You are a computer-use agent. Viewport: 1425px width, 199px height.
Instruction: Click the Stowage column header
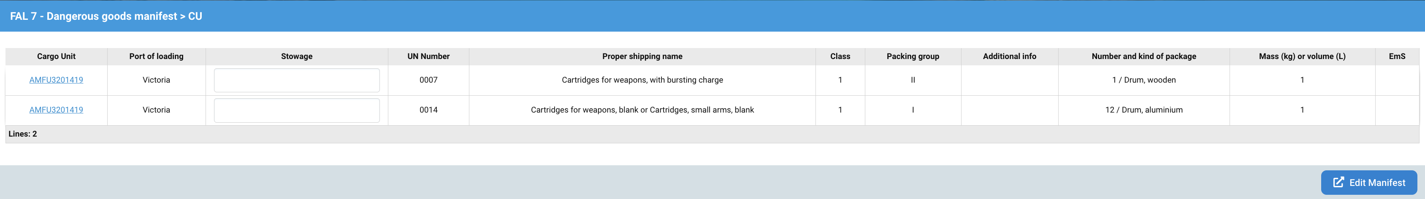296,56
